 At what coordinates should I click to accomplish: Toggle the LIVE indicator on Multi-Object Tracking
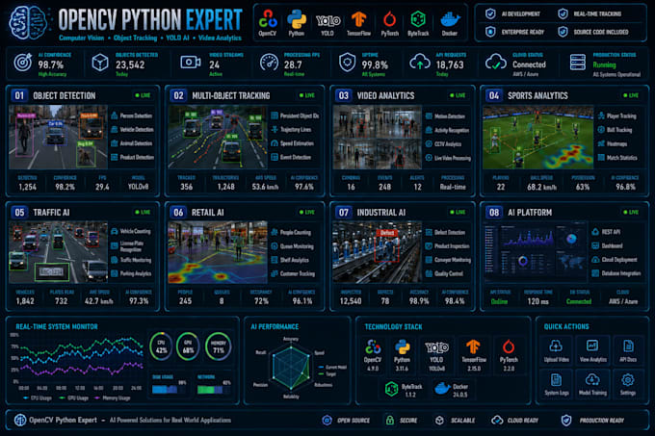[x=307, y=95]
